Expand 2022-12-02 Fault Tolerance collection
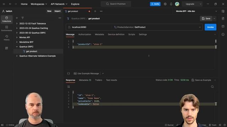The width and height of the screenshot is (227, 127). click(17, 24)
